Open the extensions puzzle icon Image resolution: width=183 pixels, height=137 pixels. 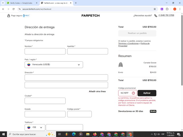(x=167, y=9)
